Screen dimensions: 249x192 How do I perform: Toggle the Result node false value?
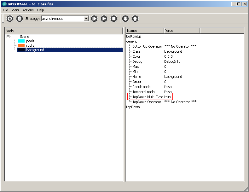pyautogui.click(x=168, y=87)
